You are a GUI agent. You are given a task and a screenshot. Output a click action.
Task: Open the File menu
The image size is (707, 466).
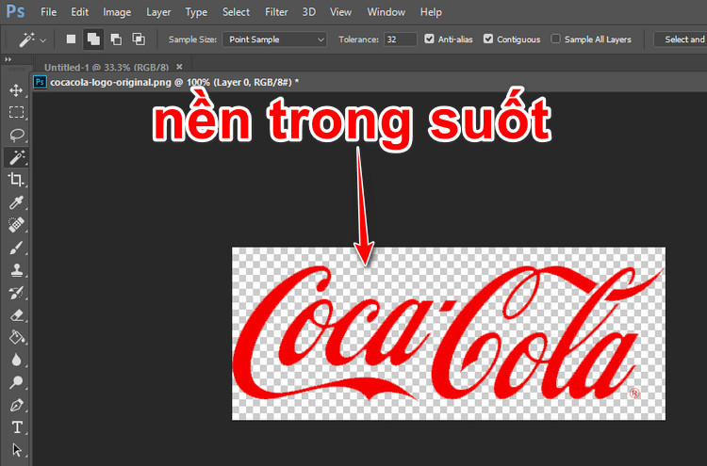click(48, 12)
